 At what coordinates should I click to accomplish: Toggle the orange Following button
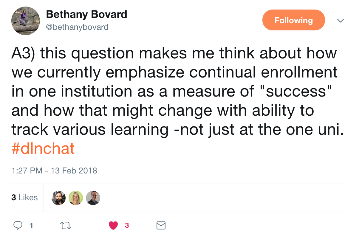coord(293,20)
